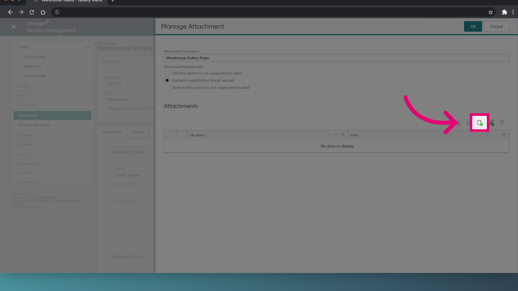
Task: Select Embed in application option
Action: [167, 81]
